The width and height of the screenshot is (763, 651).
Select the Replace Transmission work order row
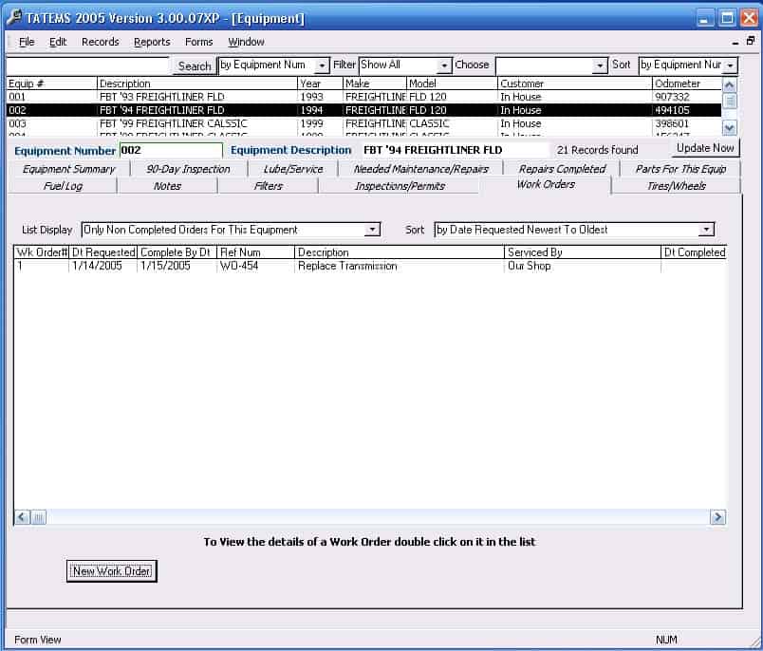tap(370, 266)
